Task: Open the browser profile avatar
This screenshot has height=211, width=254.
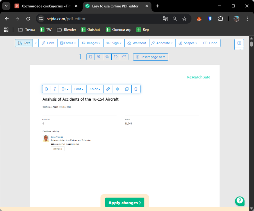Action: point(236,19)
